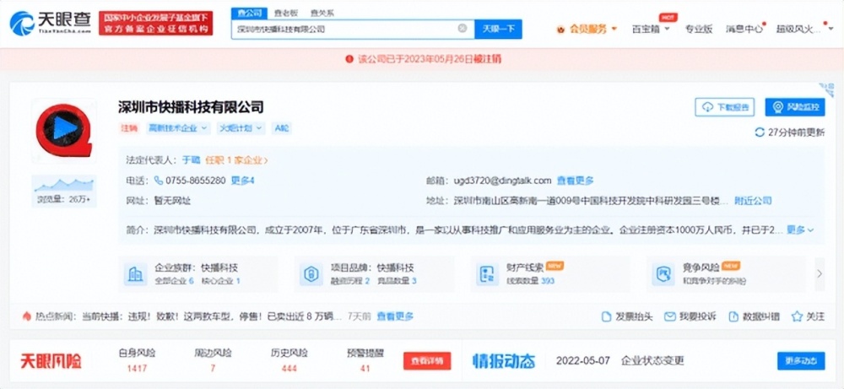
Task: Switch to 查老板 search tab
Action: point(286,13)
